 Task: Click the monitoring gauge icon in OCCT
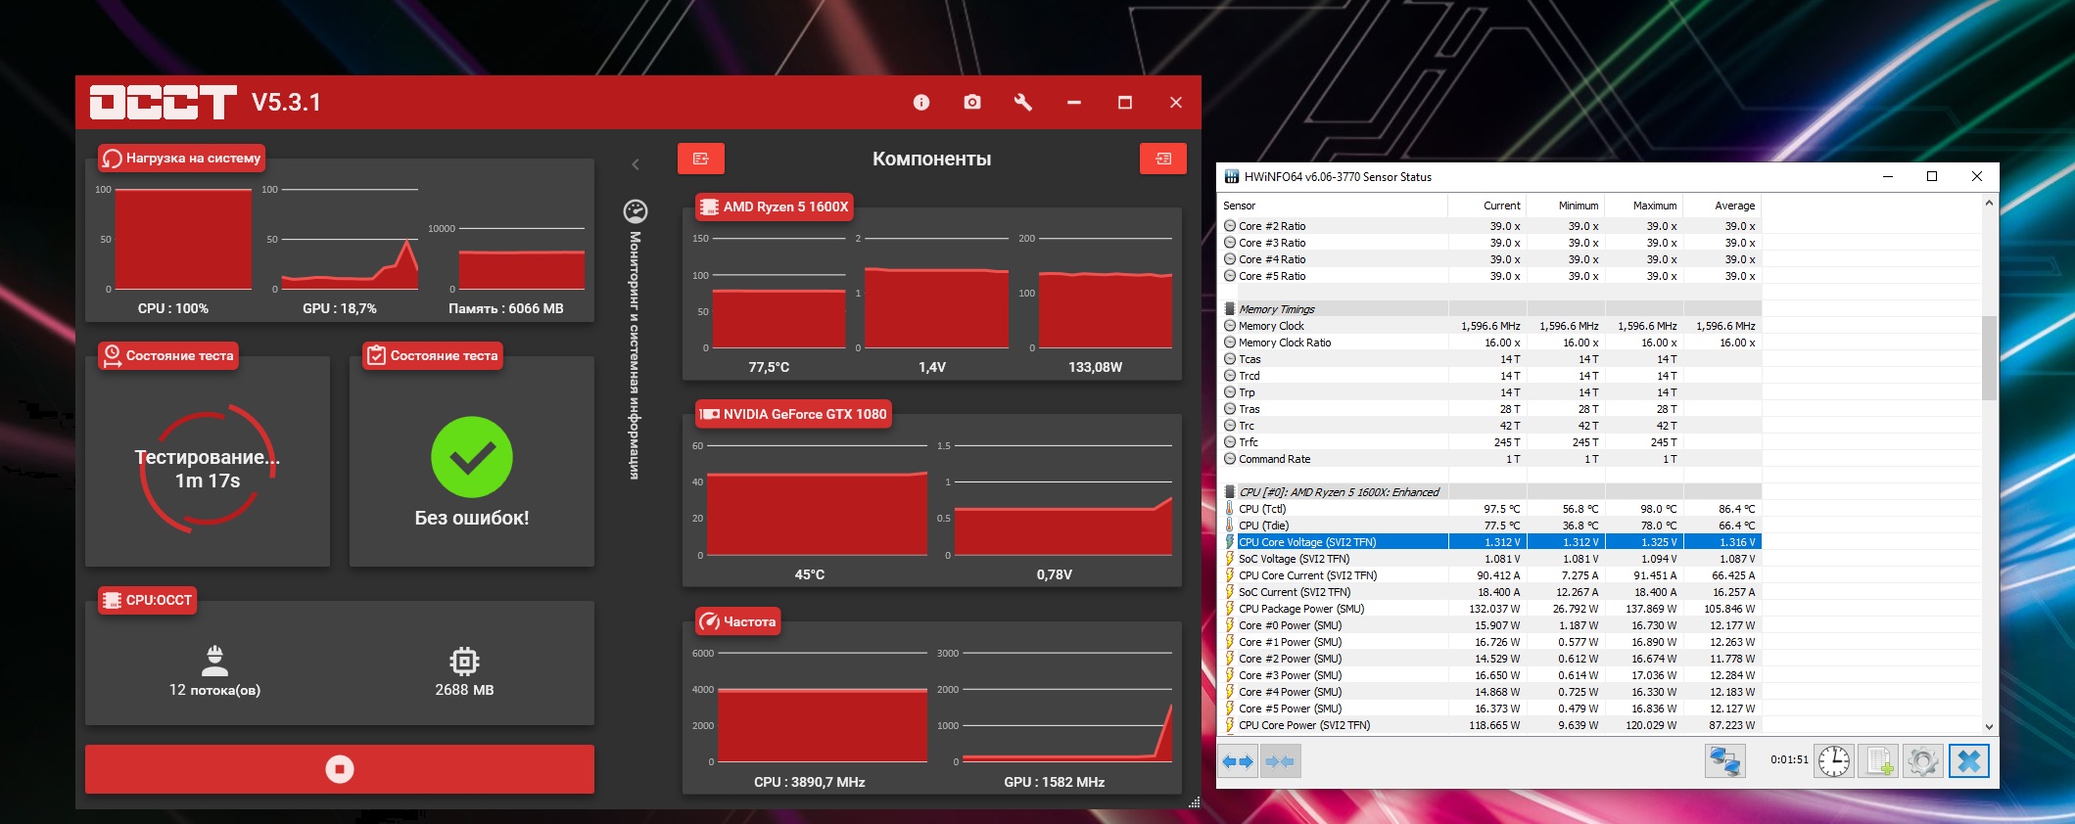pyautogui.click(x=636, y=211)
